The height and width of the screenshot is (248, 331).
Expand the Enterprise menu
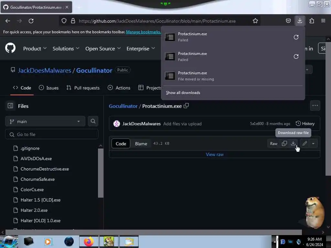click(141, 48)
